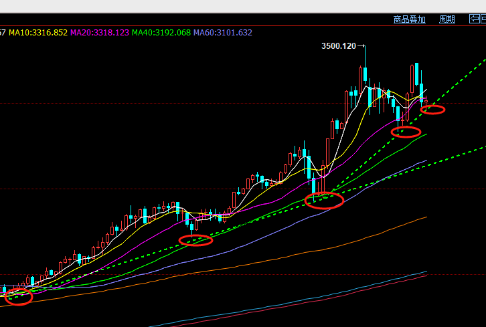Select the second red ellipse from the left
Image resolution: width=486 pixels, height=327 pixels.
(x=195, y=240)
